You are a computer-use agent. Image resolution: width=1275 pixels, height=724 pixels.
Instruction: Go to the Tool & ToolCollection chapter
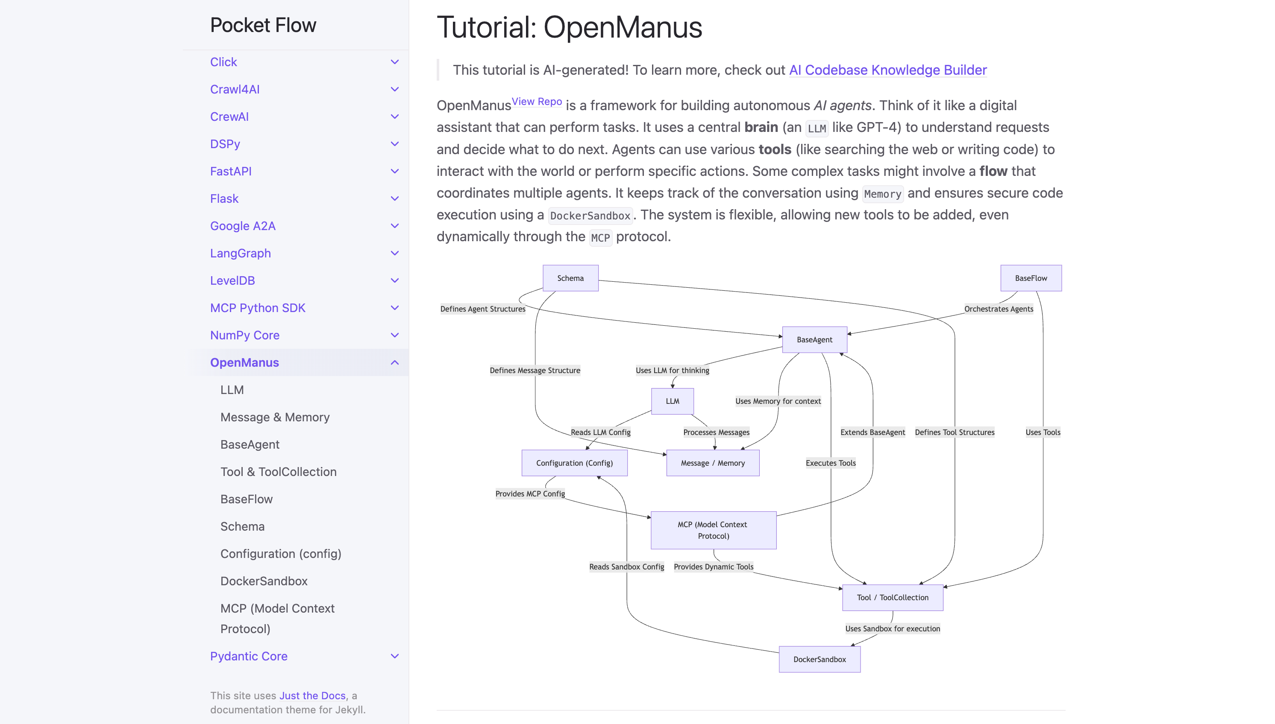(x=279, y=473)
